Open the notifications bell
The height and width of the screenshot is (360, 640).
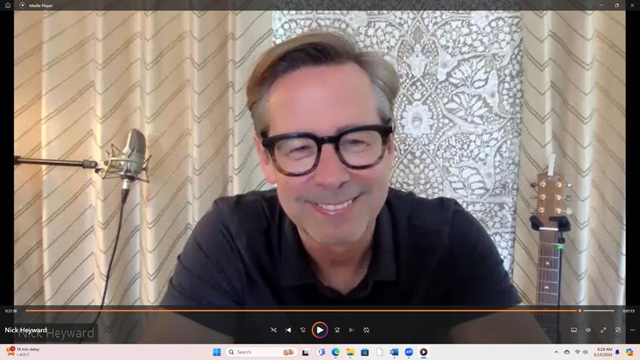click(618, 352)
